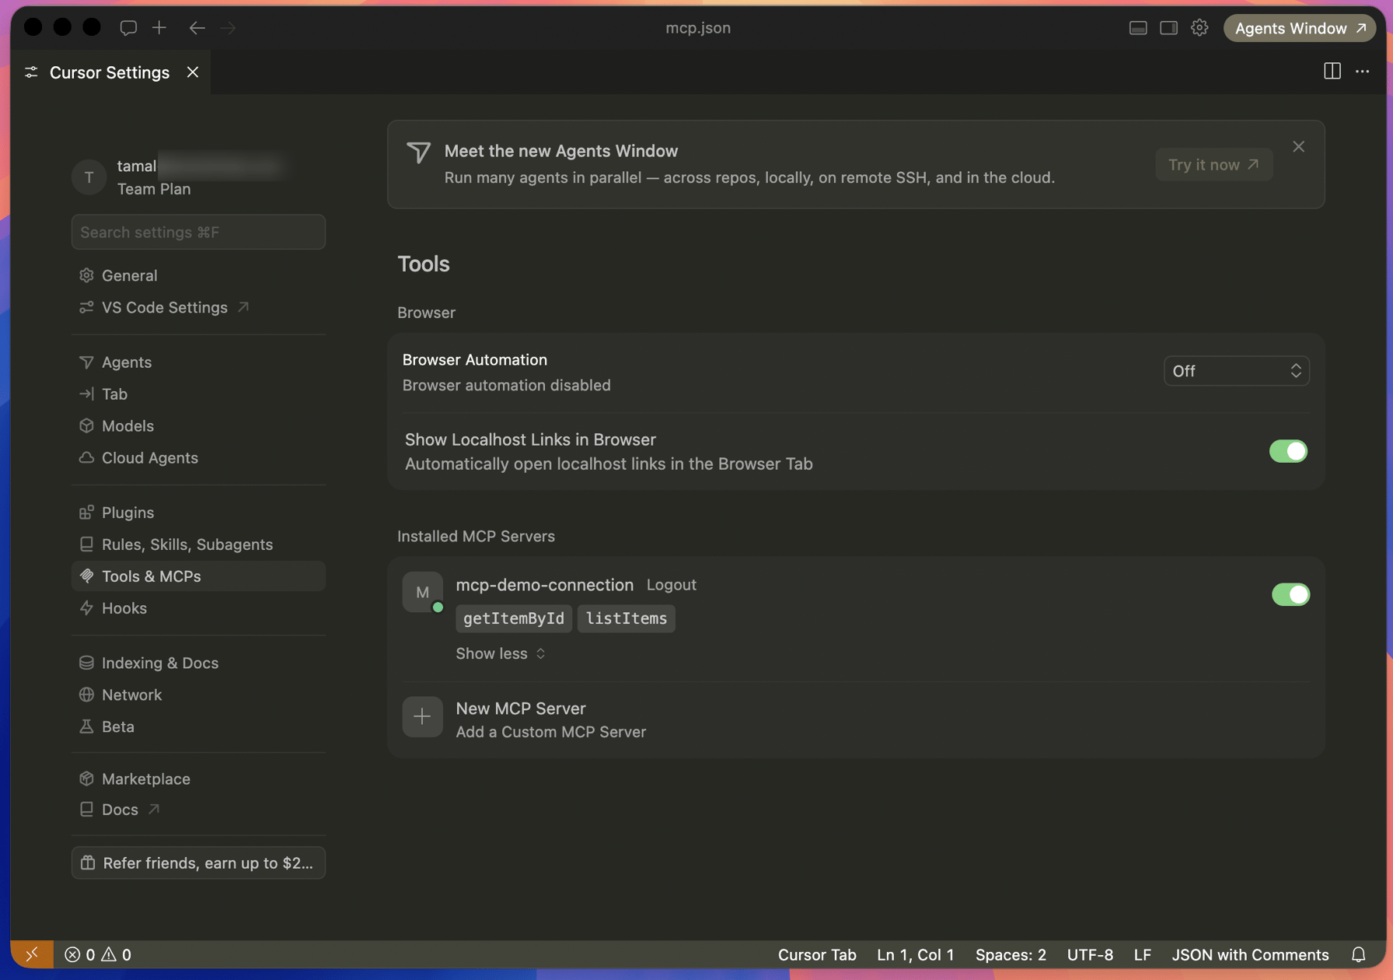Click LF line ending in status bar
This screenshot has height=980, width=1393.
click(x=1142, y=954)
